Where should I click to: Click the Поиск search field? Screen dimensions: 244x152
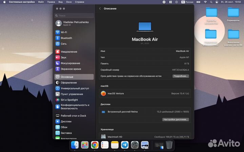point(74,16)
